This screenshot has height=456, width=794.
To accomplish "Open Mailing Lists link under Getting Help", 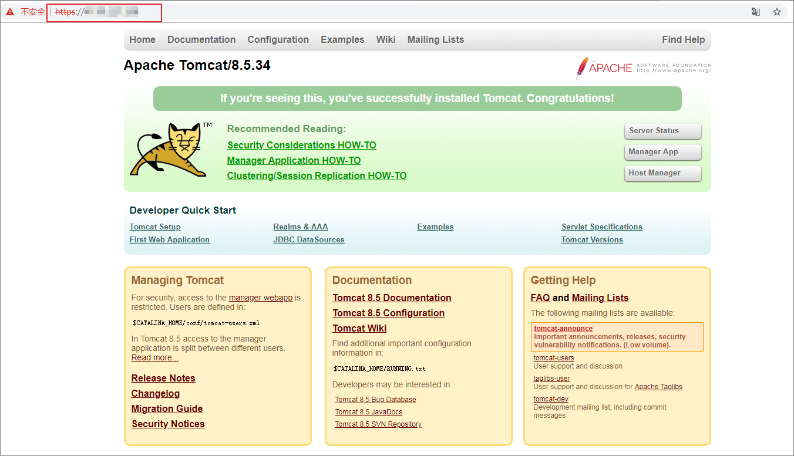I will (x=600, y=298).
